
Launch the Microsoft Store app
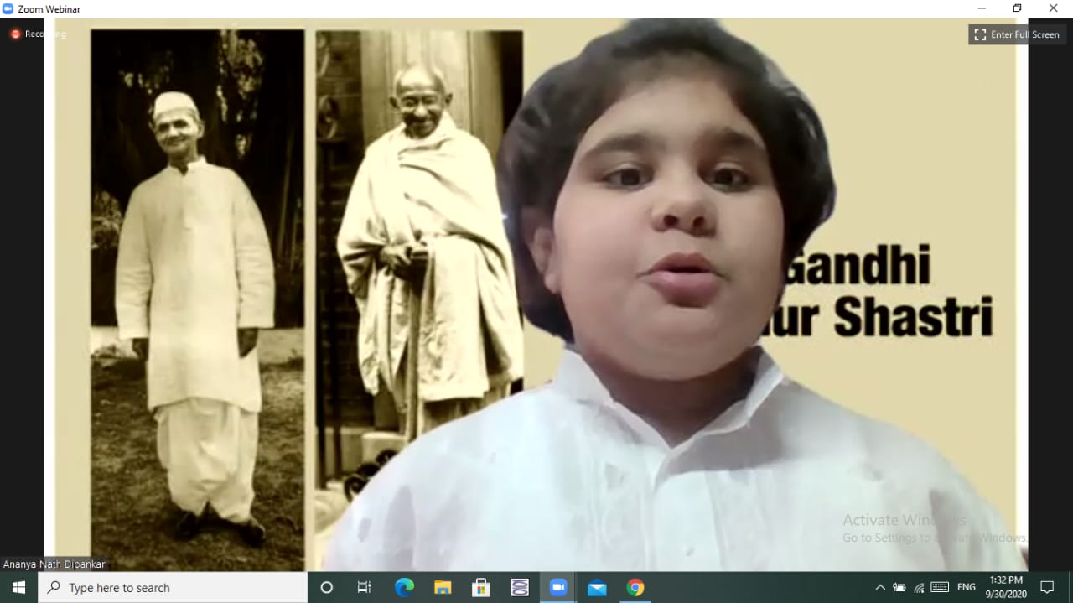click(x=480, y=587)
